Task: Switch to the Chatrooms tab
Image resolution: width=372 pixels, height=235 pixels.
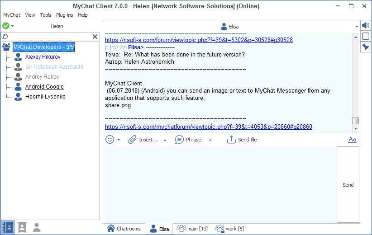Action: [124, 229]
